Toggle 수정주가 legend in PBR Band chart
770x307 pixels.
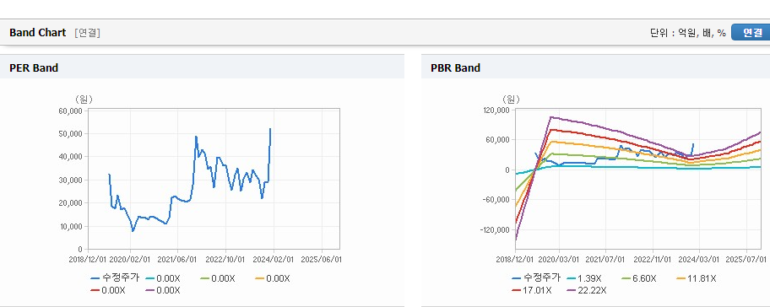click(536, 278)
